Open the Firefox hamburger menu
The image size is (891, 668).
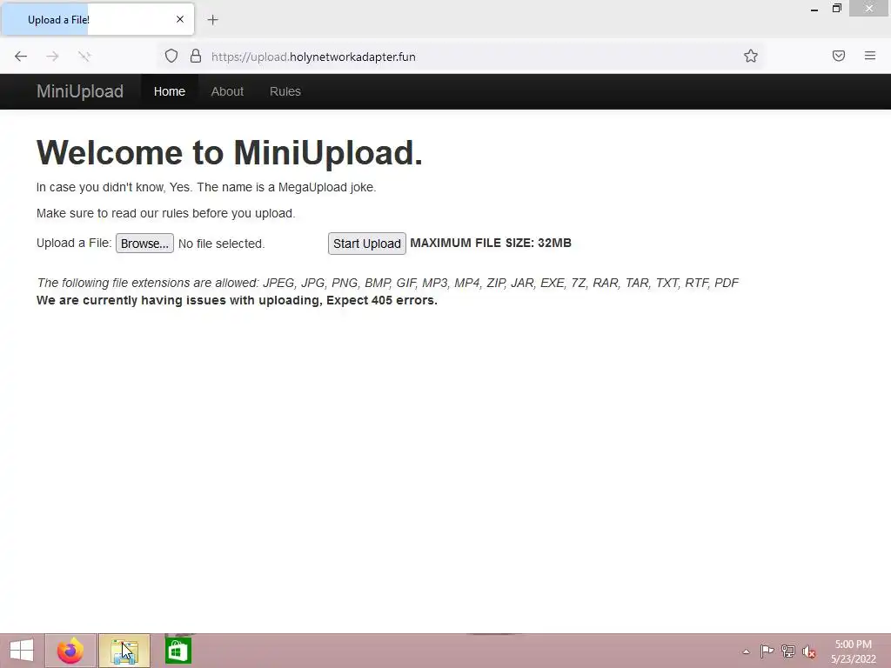(x=870, y=56)
